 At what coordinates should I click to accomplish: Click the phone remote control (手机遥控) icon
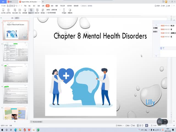(x=64, y=11)
